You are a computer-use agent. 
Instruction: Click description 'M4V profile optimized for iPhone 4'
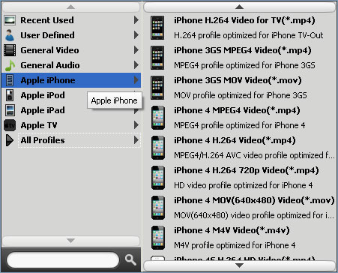point(235,245)
